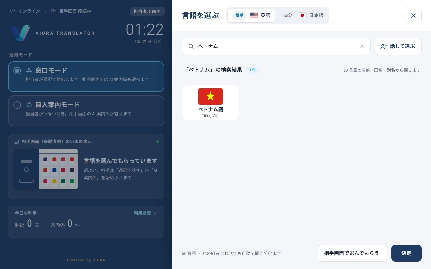The image size is (431, 269).
Task: Click the Powered by VIORA text
Action: pos(86,260)
